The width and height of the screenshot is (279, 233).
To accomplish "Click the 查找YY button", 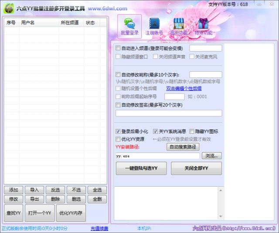I will point(14,213).
